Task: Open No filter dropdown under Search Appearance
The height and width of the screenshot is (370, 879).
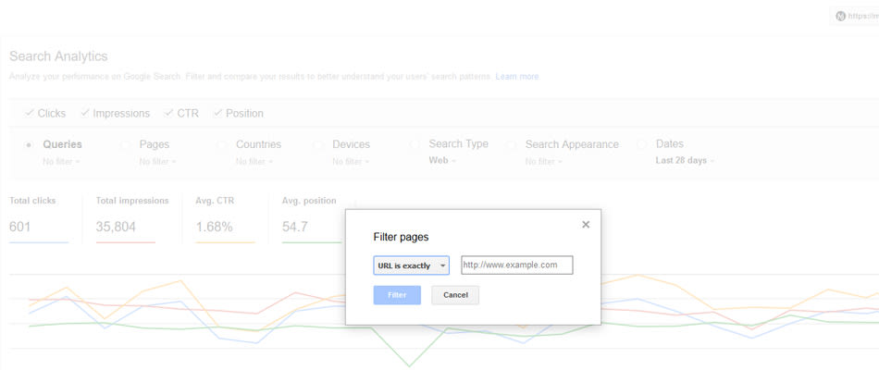Action: [x=544, y=162]
